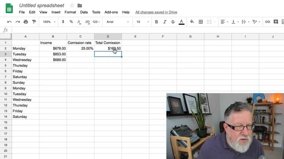Select the $169.50 cell

pyautogui.click(x=108, y=48)
